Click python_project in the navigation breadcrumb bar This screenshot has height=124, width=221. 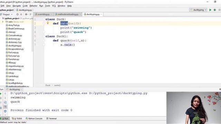7,10
